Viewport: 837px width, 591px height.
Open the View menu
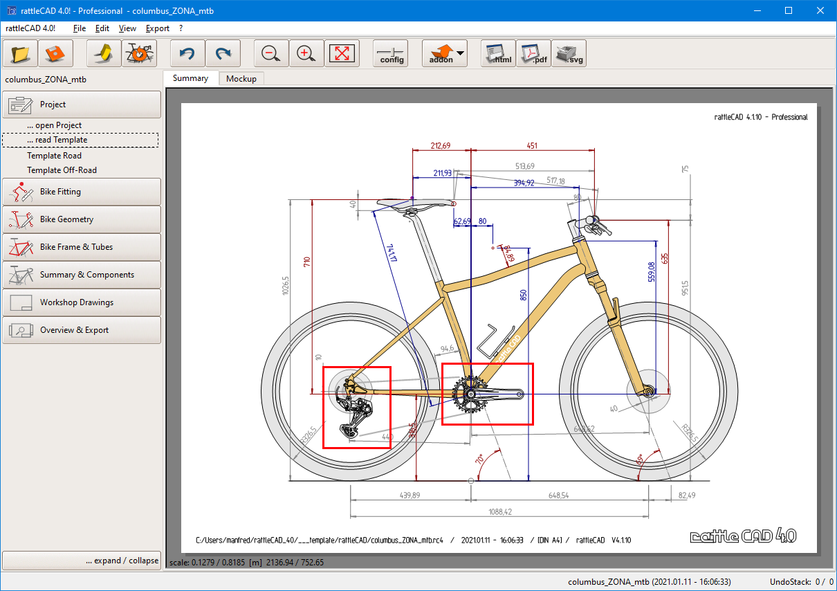127,28
